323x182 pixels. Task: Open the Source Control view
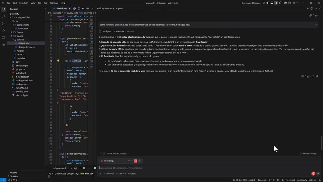click(3, 23)
